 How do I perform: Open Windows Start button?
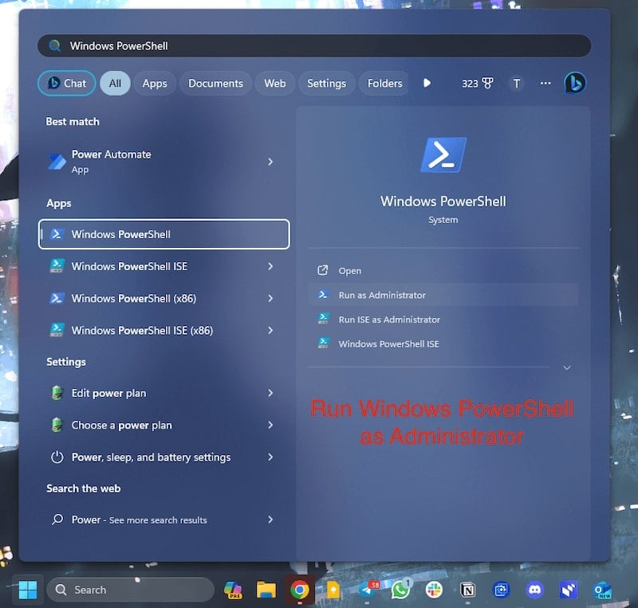[x=28, y=590]
